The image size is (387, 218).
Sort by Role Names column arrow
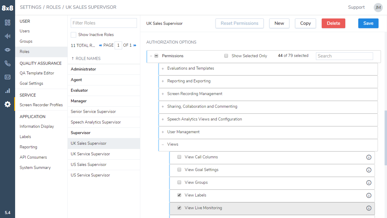click(73, 58)
